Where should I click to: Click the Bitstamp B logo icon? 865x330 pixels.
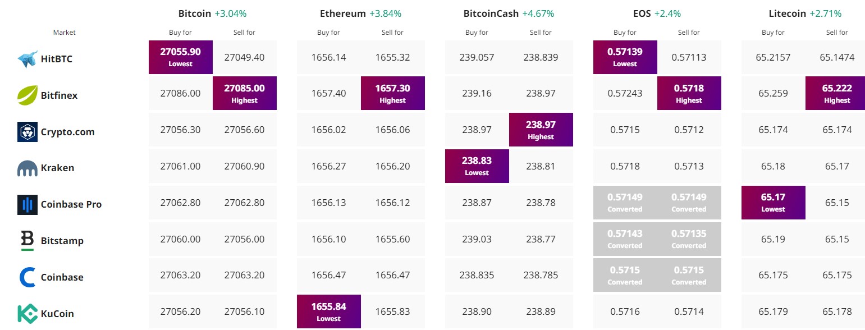click(28, 240)
